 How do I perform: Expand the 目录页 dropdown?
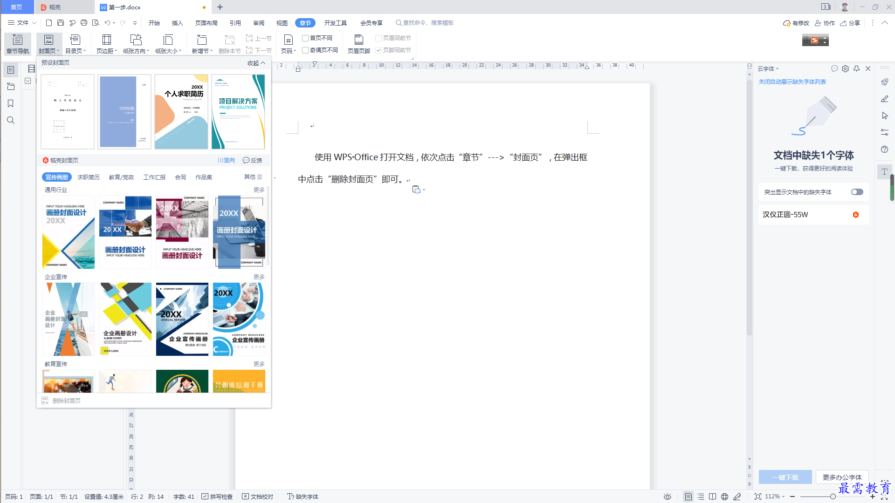[76, 51]
